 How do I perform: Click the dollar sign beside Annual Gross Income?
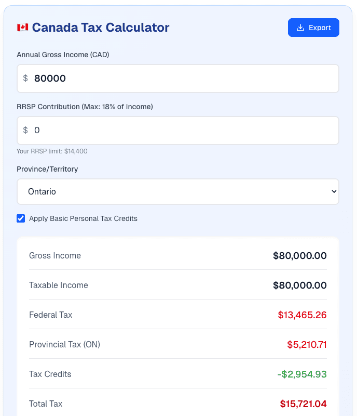coord(26,78)
